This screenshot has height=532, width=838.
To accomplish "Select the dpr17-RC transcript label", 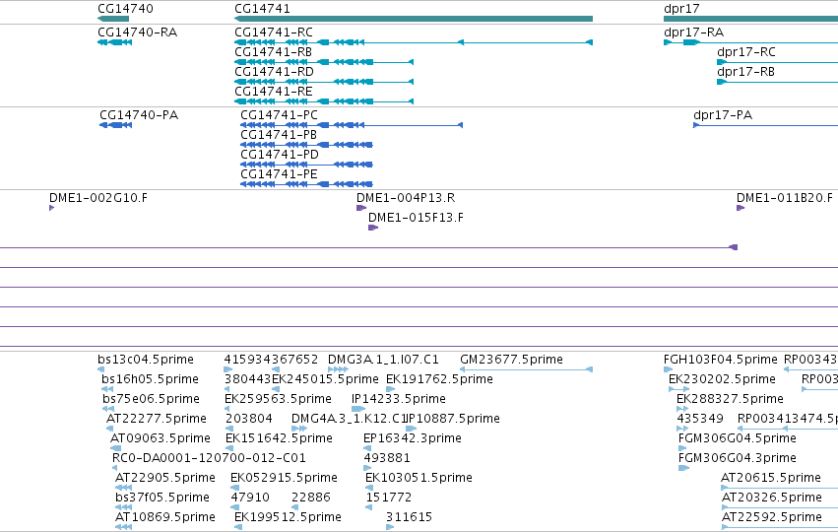I will [x=746, y=52].
